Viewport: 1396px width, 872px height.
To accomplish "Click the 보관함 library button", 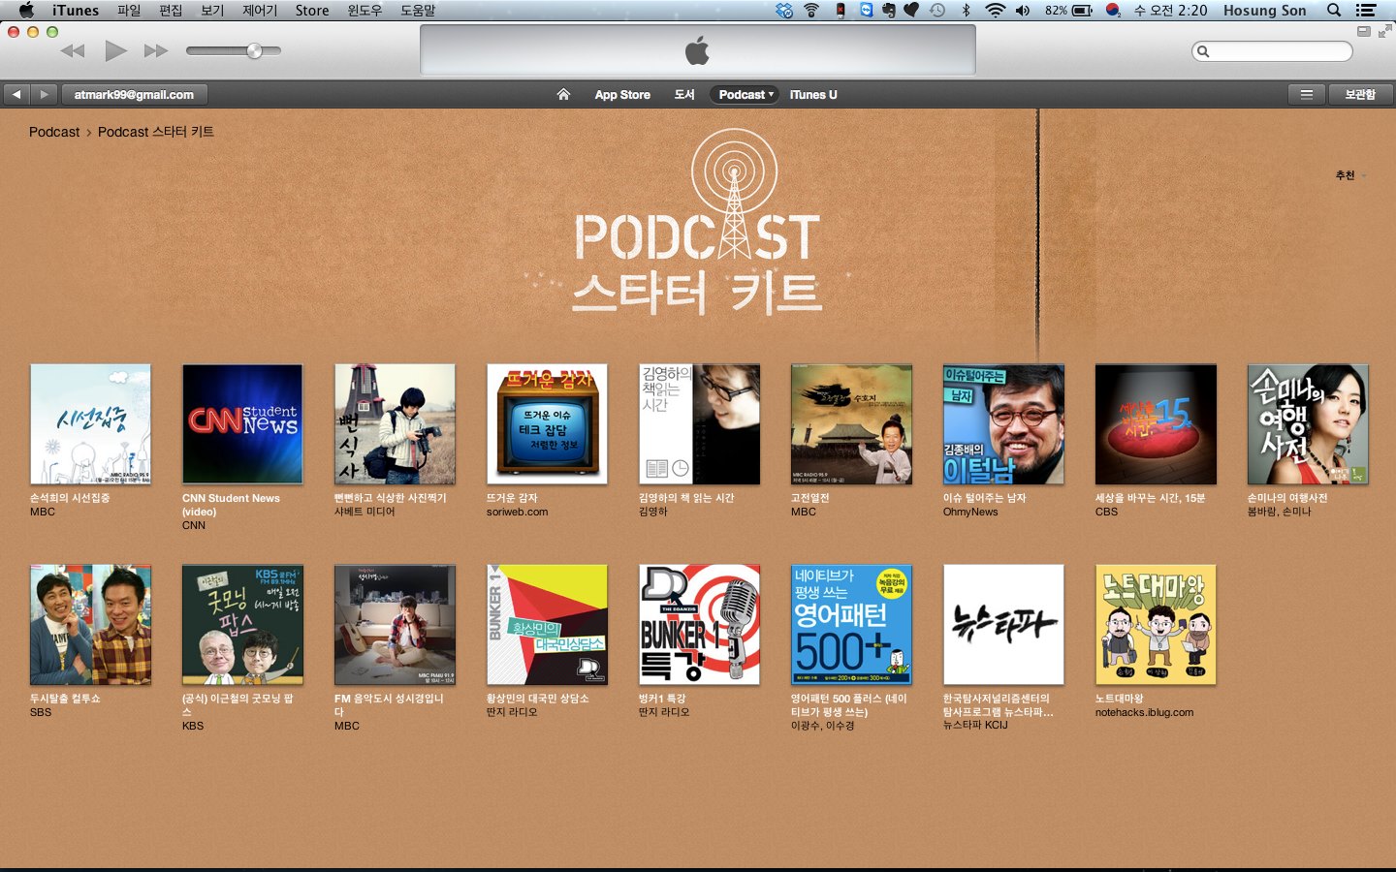I will pos(1360,94).
